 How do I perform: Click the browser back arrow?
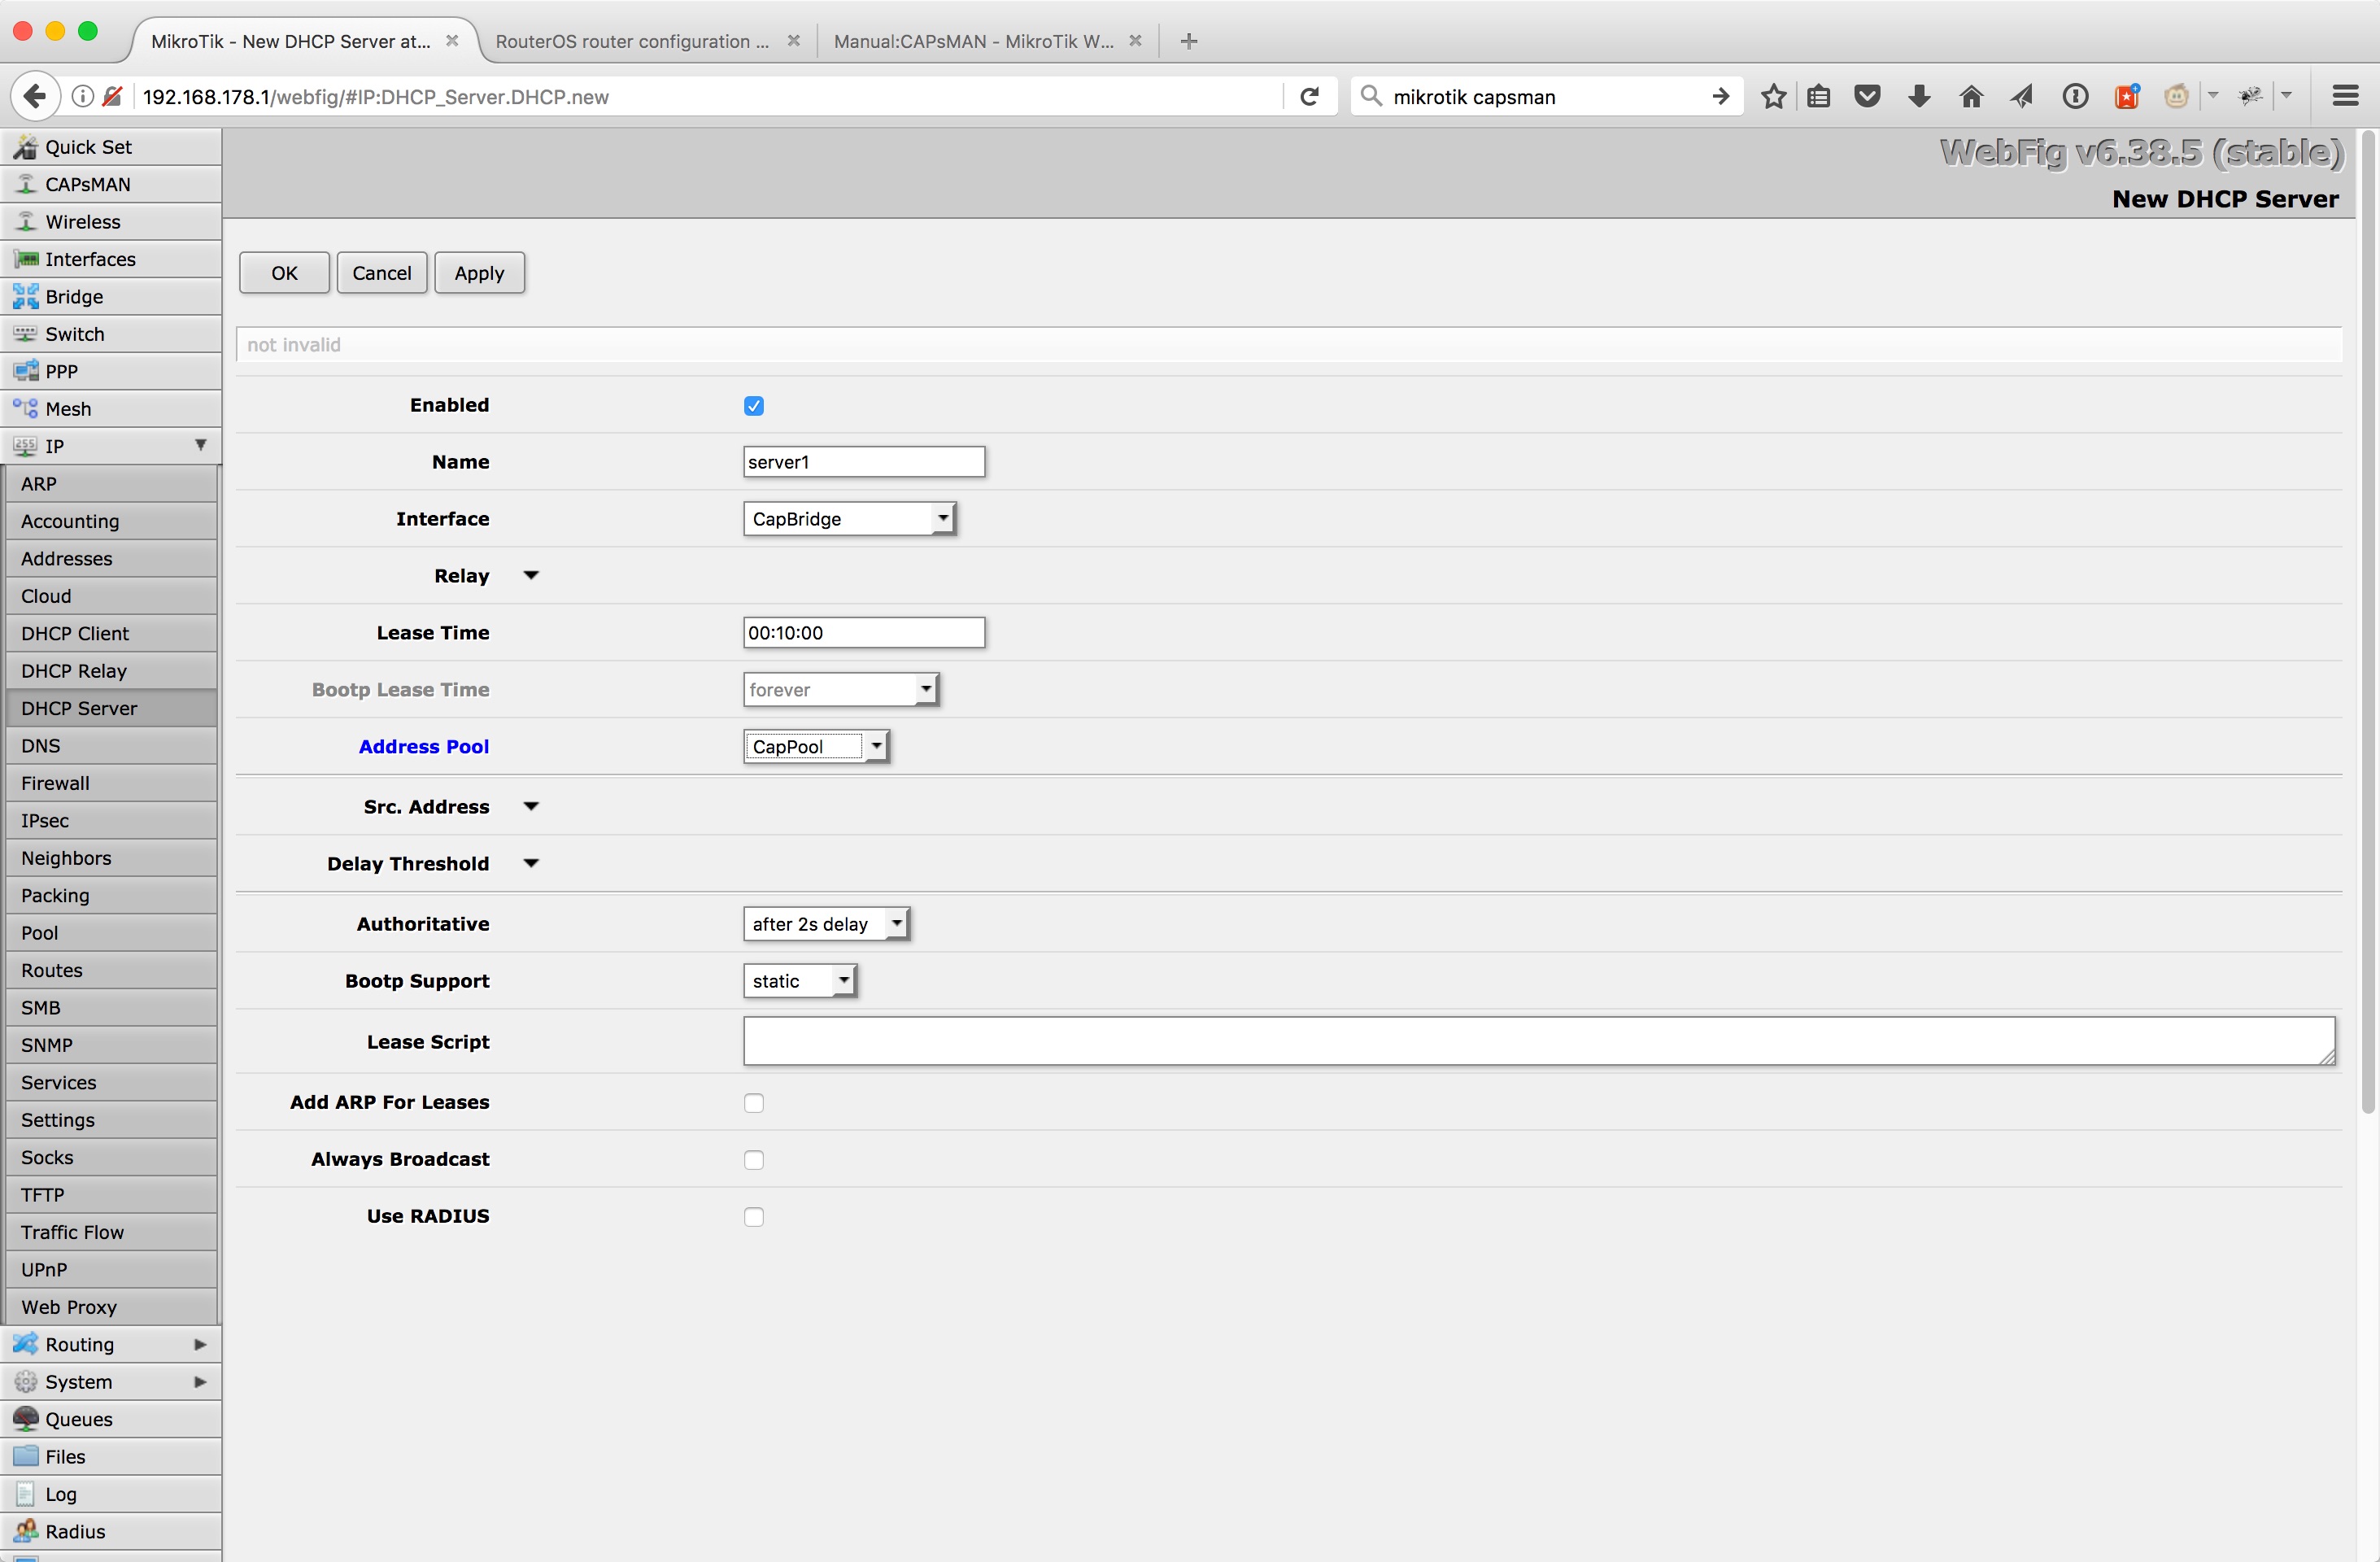pos(34,96)
